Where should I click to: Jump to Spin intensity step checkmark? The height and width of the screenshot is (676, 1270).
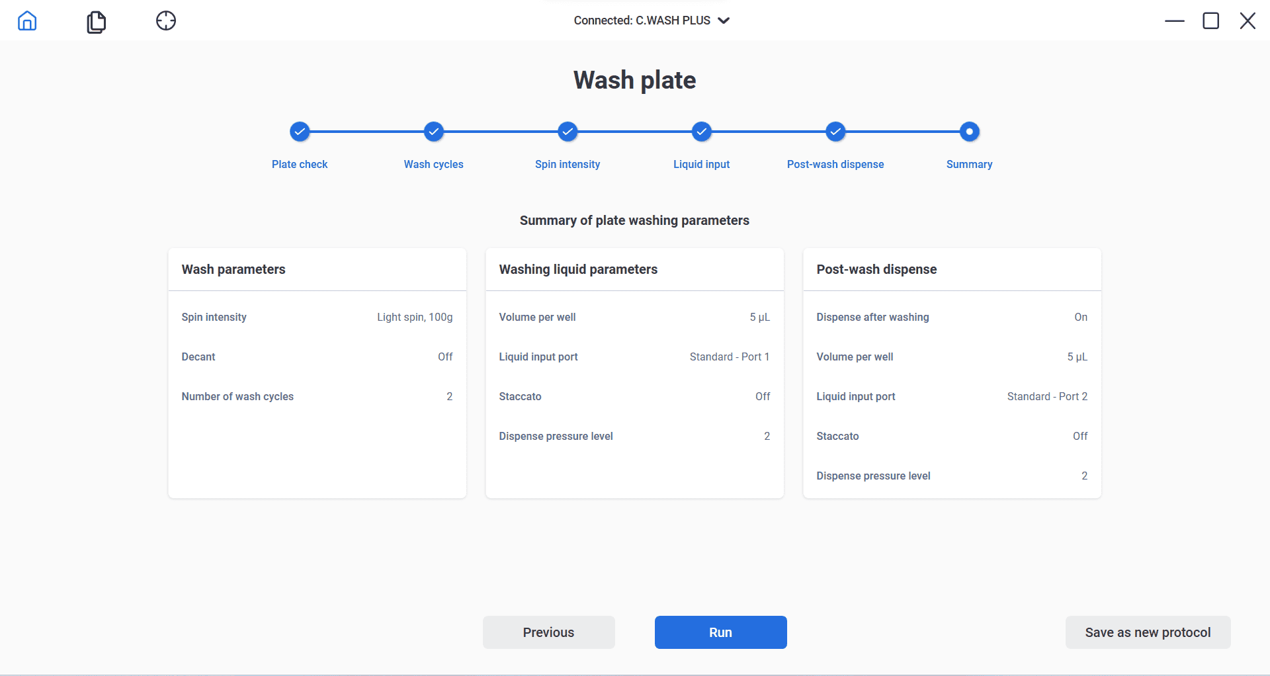coord(568,132)
